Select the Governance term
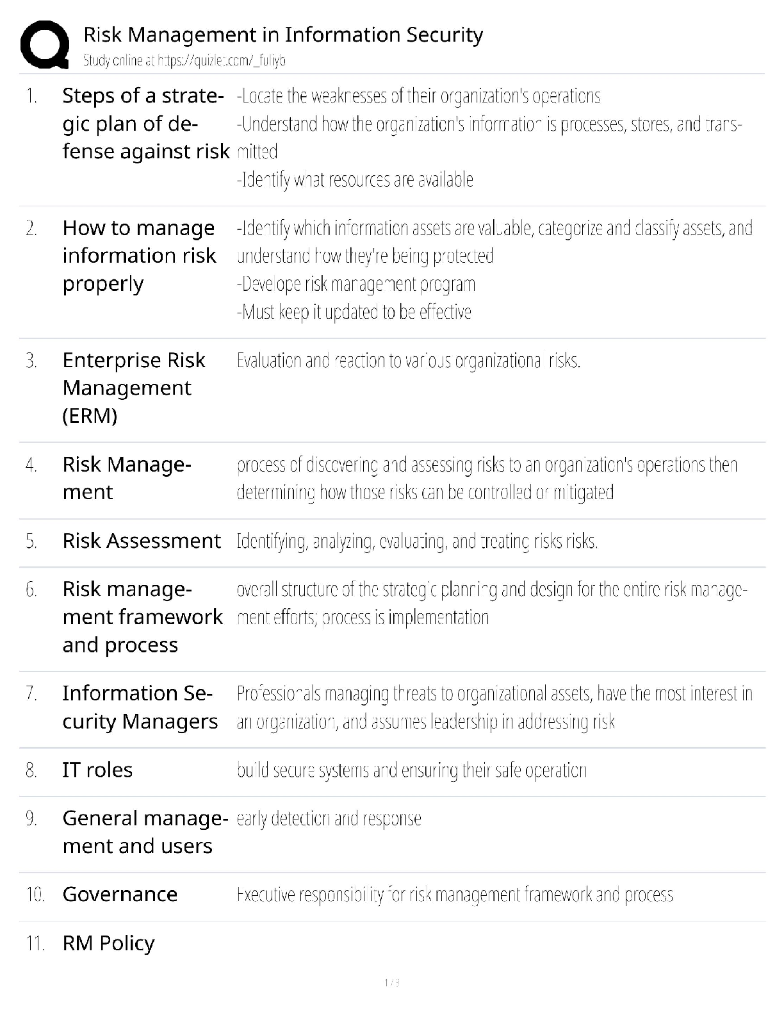 click(120, 894)
